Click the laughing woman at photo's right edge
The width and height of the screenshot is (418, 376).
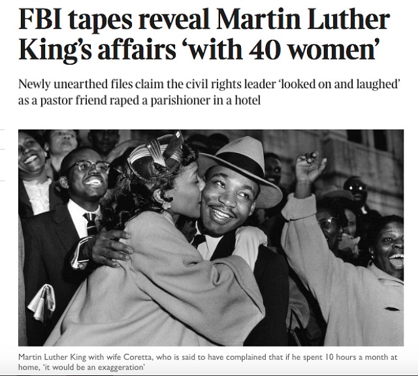[388, 247]
